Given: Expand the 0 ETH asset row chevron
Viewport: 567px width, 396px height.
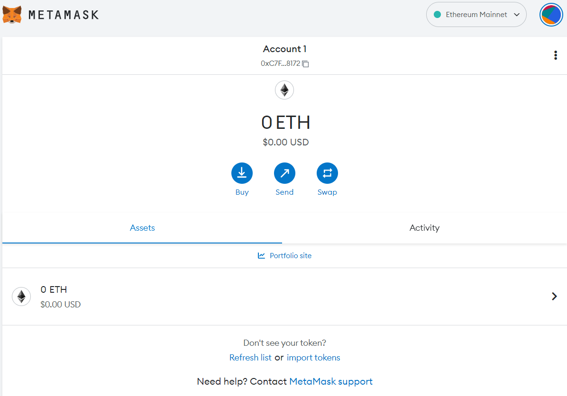Looking at the screenshot, I should click(x=554, y=296).
